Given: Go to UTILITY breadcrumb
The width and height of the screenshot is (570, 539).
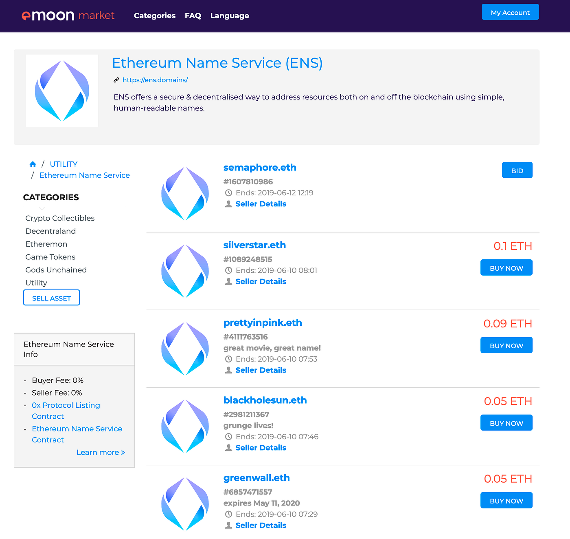Looking at the screenshot, I should tap(64, 164).
